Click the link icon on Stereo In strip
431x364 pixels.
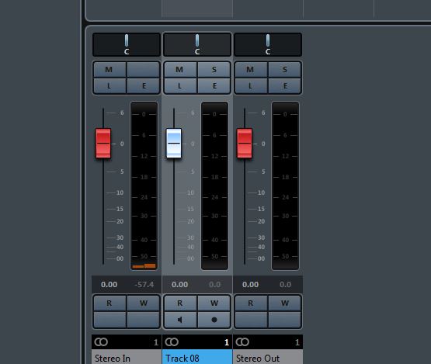tap(101, 342)
